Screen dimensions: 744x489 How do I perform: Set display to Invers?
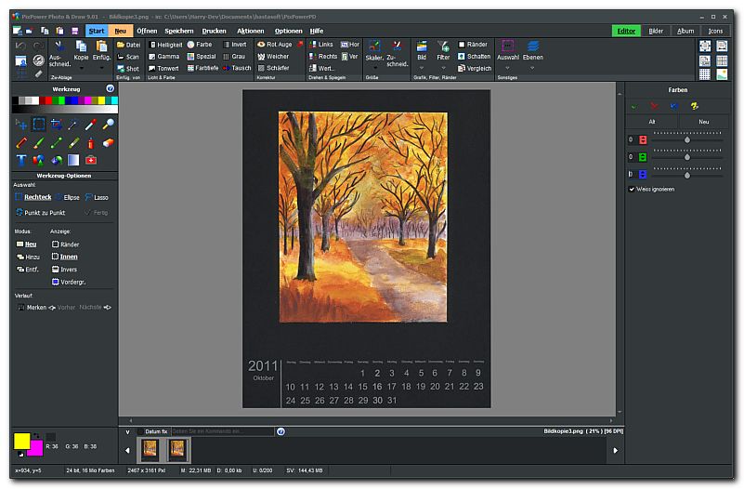[64, 270]
